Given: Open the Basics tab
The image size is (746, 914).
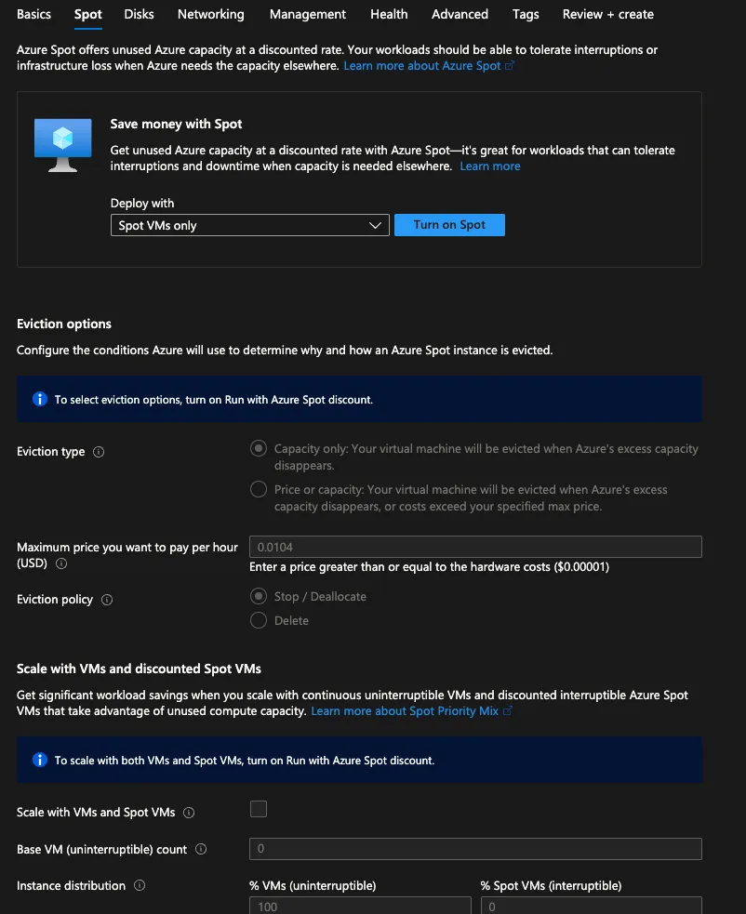Looking at the screenshot, I should [x=33, y=14].
